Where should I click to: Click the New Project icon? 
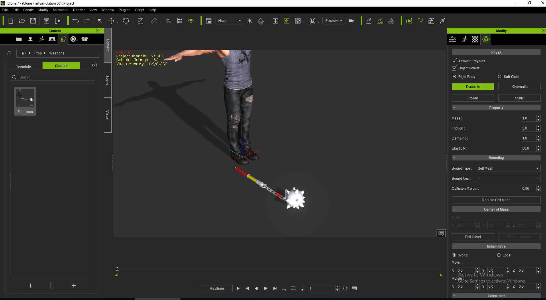tap(11, 21)
